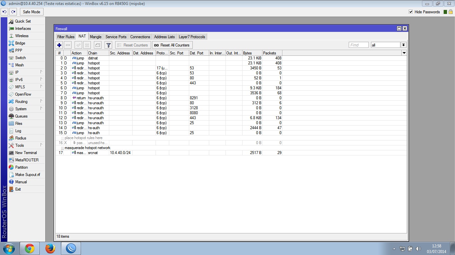Expand the Tools submenu

coord(26,145)
